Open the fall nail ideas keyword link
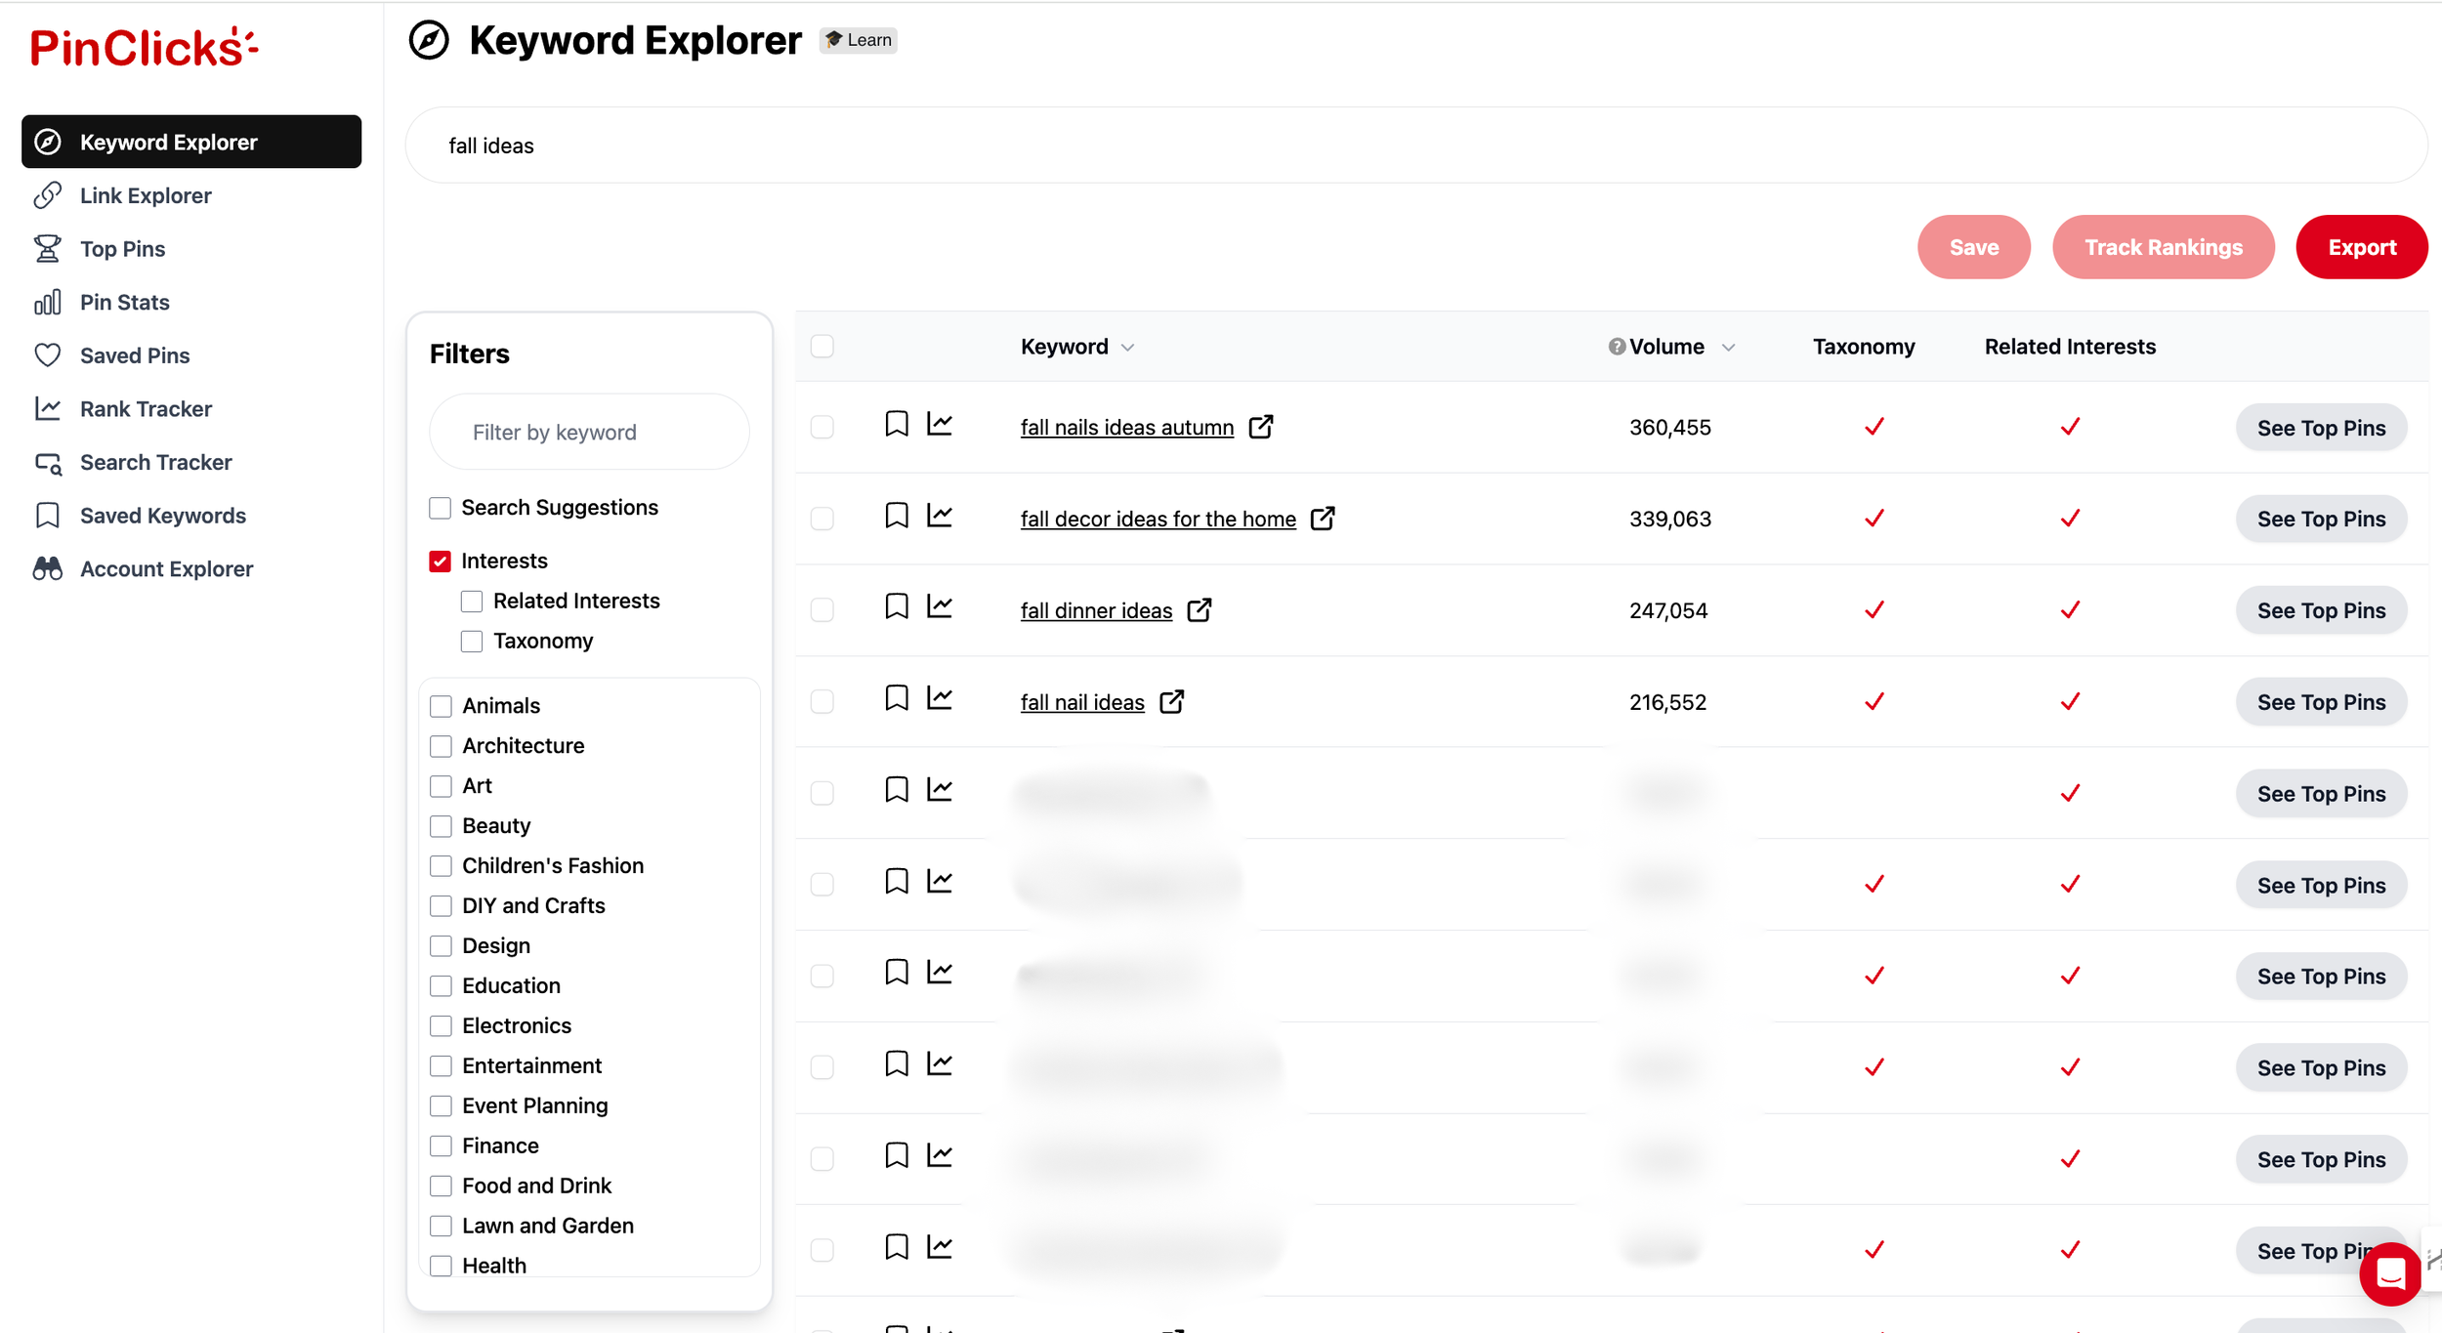The width and height of the screenshot is (2442, 1333). click(1081, 702)
